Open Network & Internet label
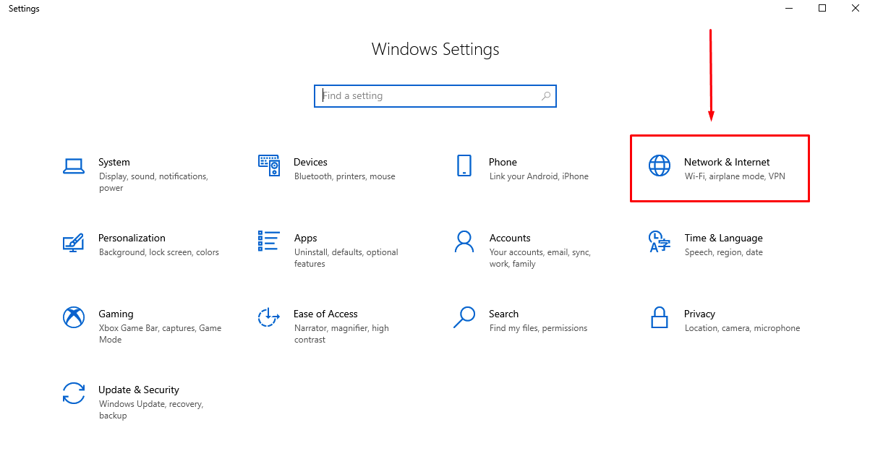870x464 pixels. [x=727, y=162]
